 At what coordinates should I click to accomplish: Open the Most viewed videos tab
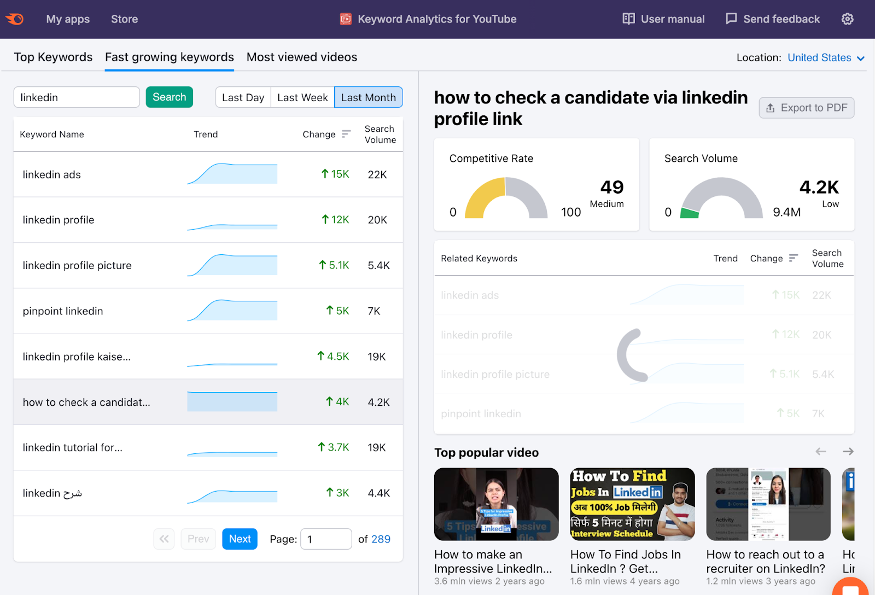tap(301, 57)
